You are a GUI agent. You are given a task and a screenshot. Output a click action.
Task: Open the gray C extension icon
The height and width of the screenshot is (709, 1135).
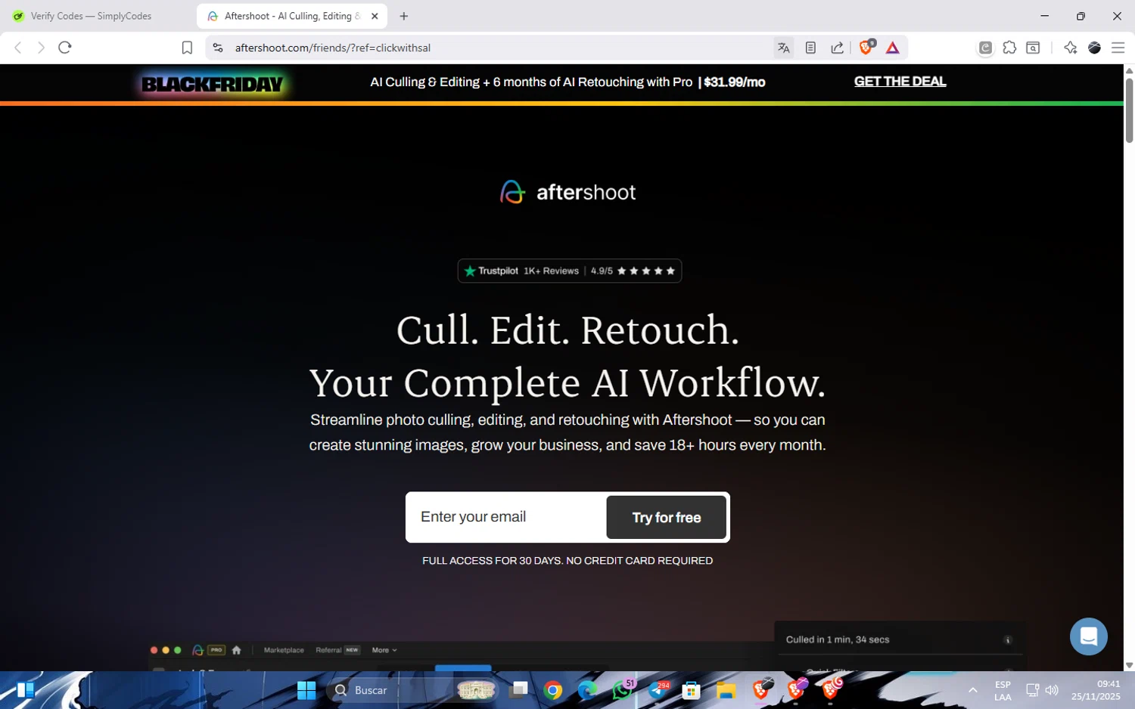[985, 48]
